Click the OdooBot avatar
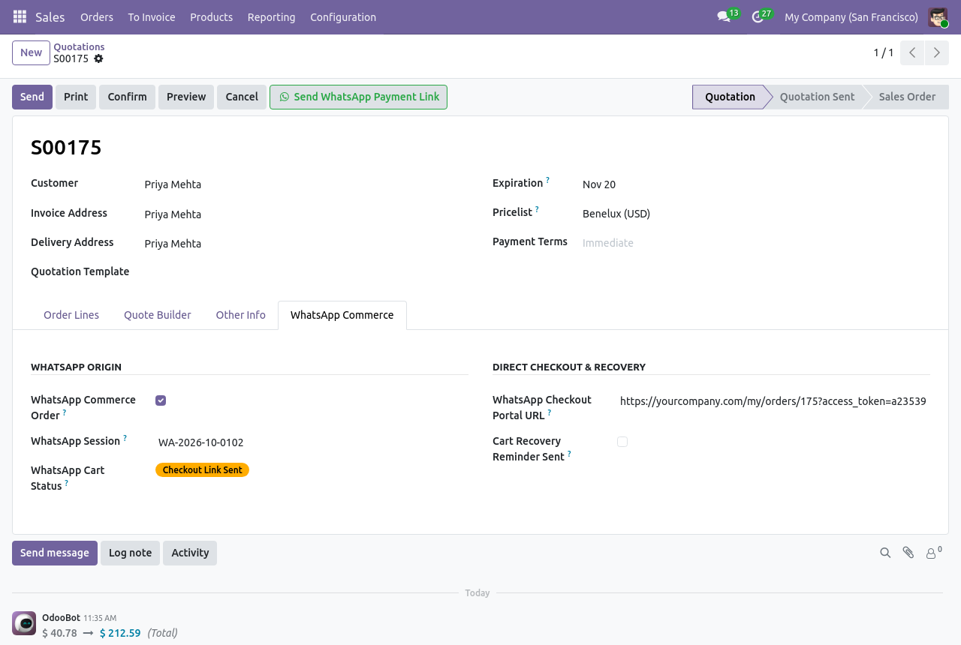Image resolution: width=961 pixels, height=645 pixels. pos(24,623)
